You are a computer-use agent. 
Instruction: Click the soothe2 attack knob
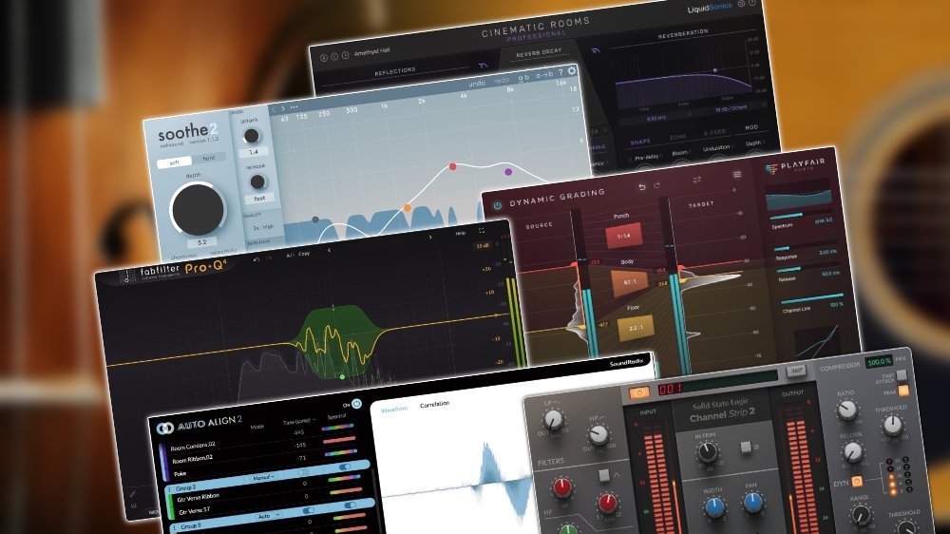[x=252, y=136]
